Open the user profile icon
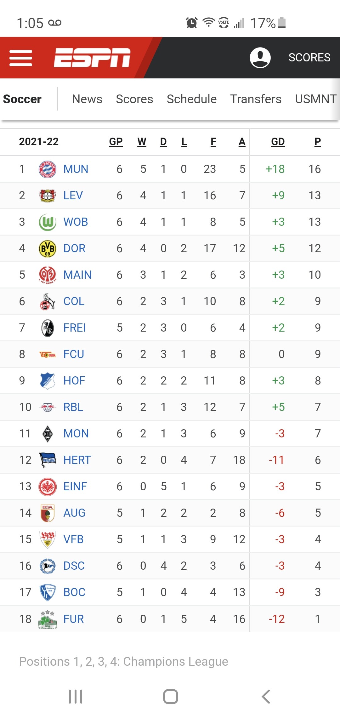This screenshot has height=718, width=340. [260, 58]
